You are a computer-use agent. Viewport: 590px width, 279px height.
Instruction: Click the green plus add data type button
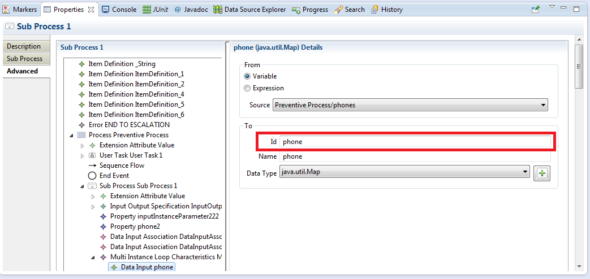tap(542, 173)
